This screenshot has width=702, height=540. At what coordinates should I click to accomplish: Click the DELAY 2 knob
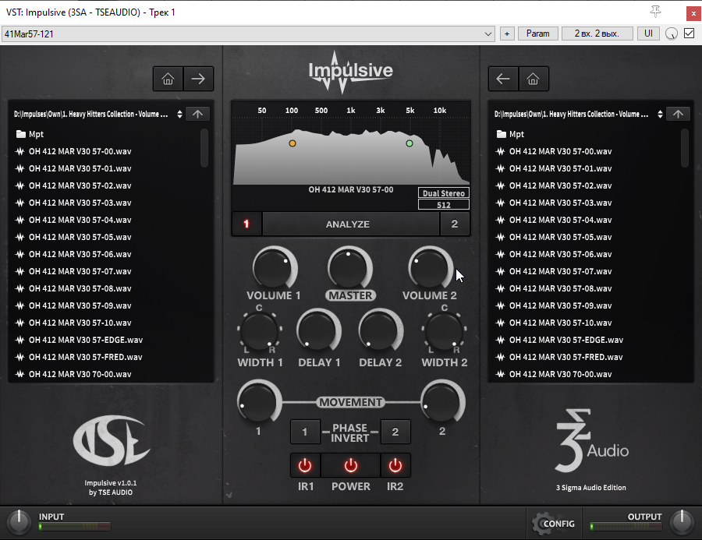click(380, 331)
